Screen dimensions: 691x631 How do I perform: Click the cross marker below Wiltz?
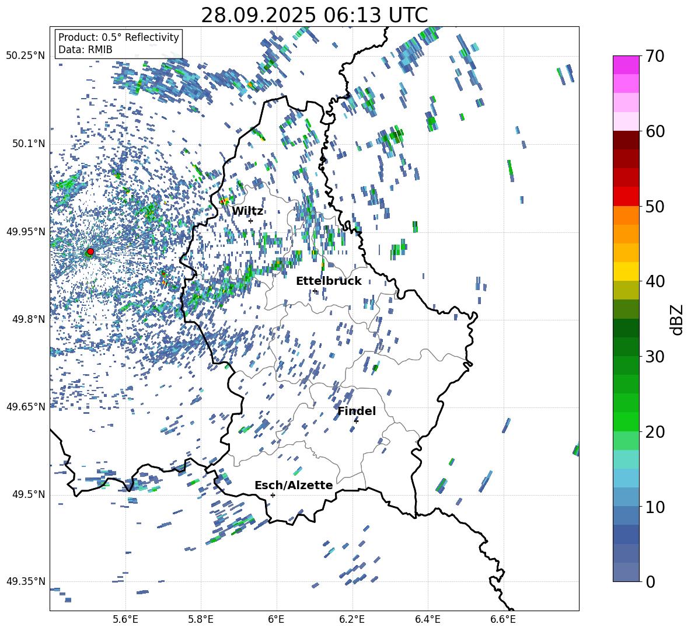[250, 221]
